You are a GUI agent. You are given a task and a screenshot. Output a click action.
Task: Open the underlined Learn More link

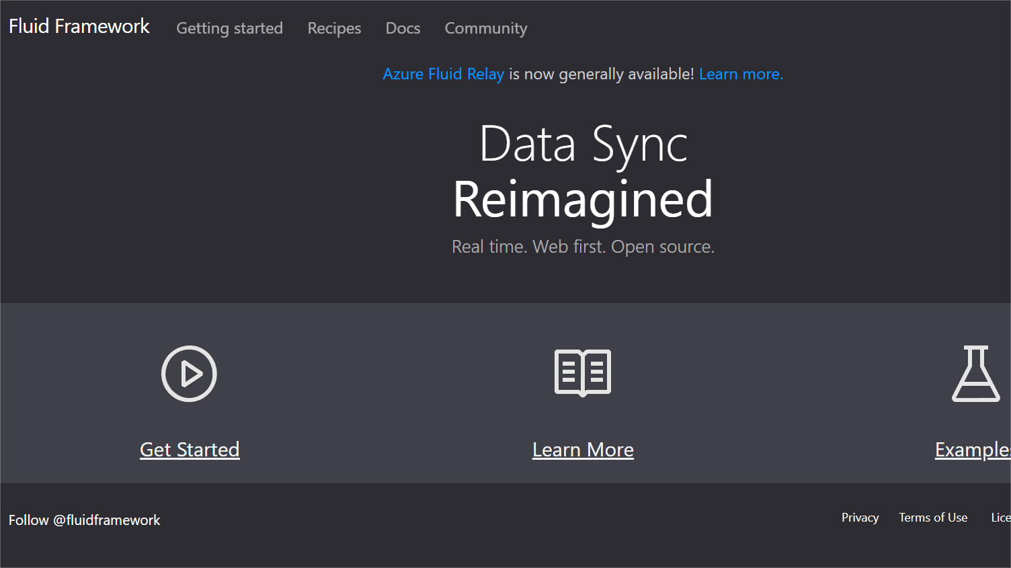click(583, 449)
